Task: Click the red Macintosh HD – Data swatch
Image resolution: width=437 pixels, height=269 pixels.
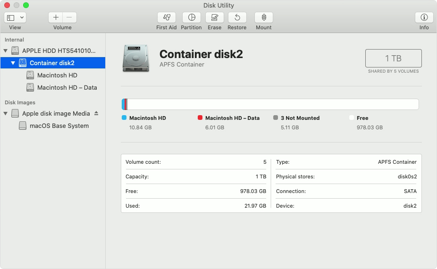Action: pyautogui.click(x=200, y=118)
